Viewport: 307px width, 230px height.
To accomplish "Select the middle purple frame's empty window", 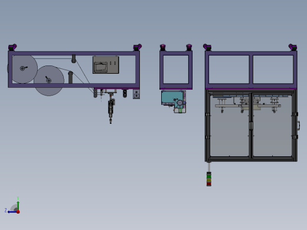I will [x=176, y=69].
